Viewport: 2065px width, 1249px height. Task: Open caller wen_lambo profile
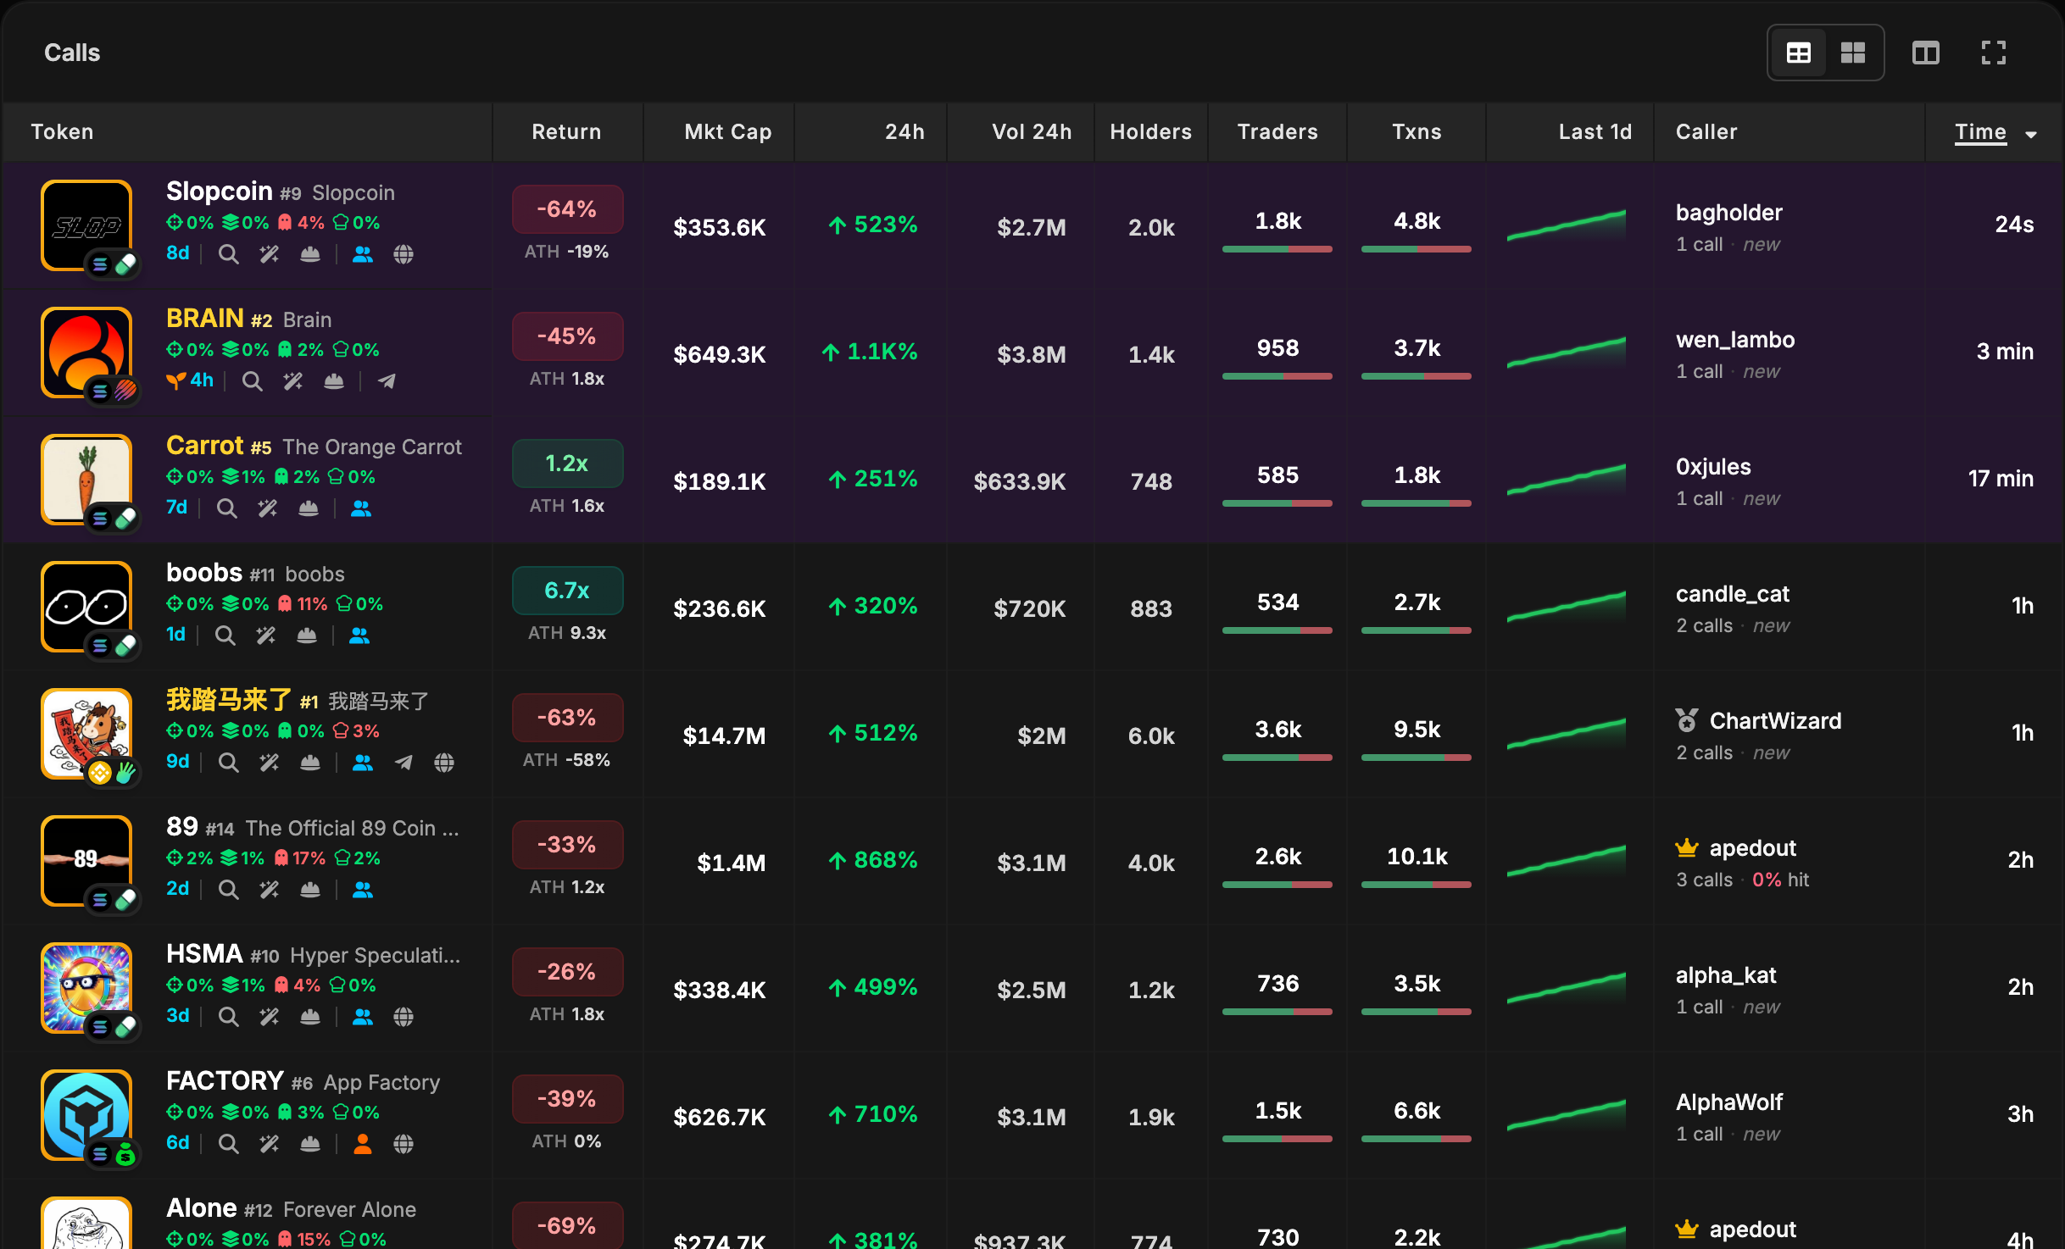coord(1734,340)
